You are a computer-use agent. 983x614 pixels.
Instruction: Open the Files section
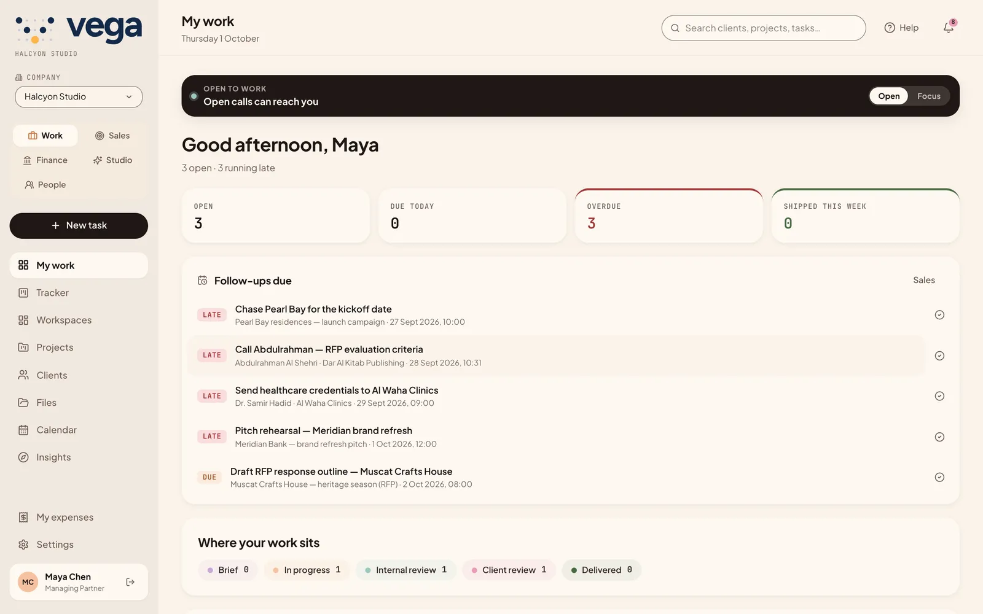79,403
